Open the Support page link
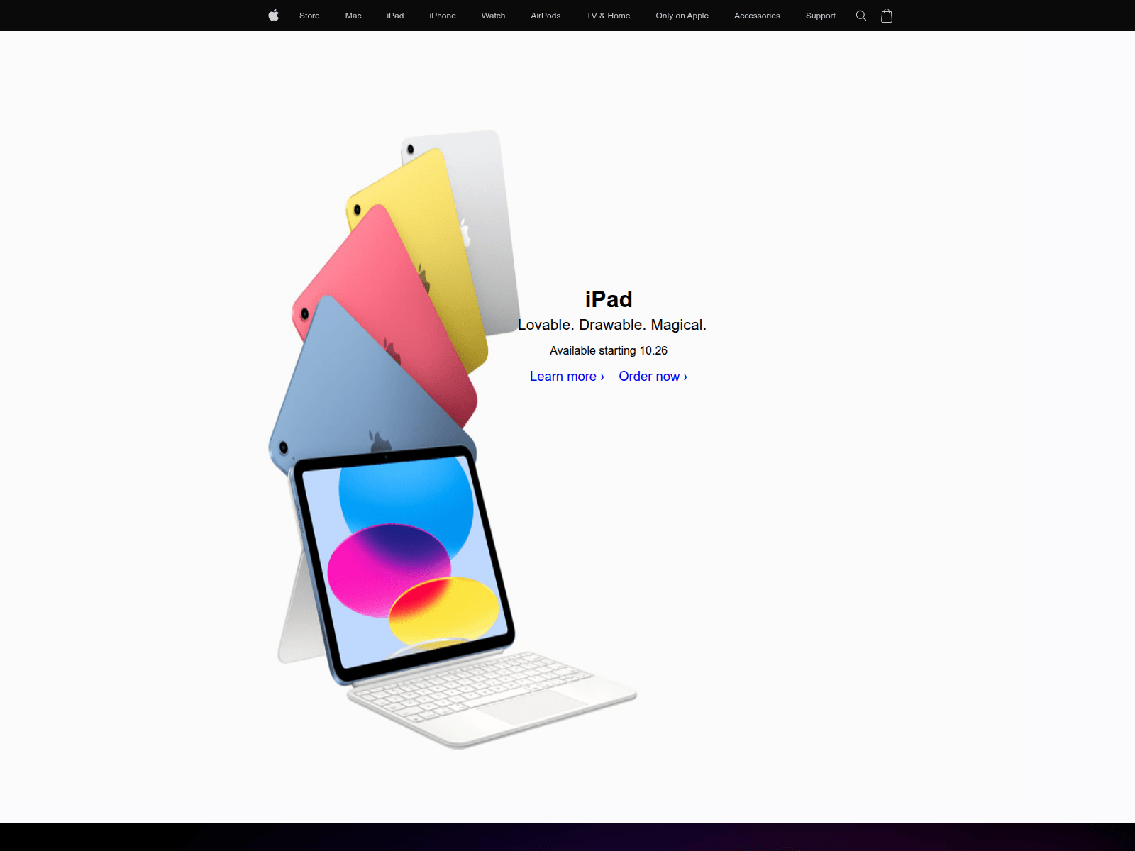Viewport: 1135px width, 851px height. (821, 16)
